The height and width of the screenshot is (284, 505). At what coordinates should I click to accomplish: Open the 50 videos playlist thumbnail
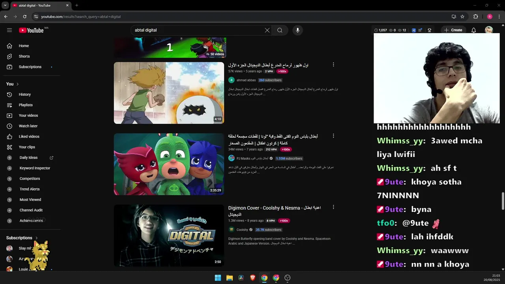(170, 48)
